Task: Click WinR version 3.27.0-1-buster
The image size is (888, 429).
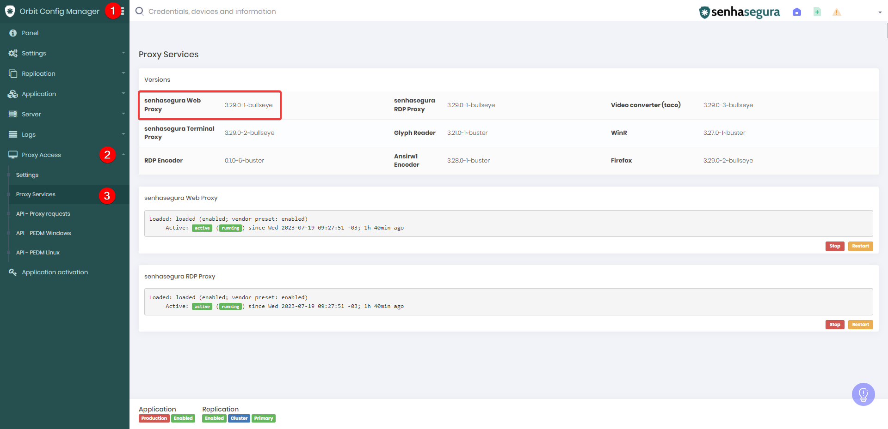Action: click(724, 133)
